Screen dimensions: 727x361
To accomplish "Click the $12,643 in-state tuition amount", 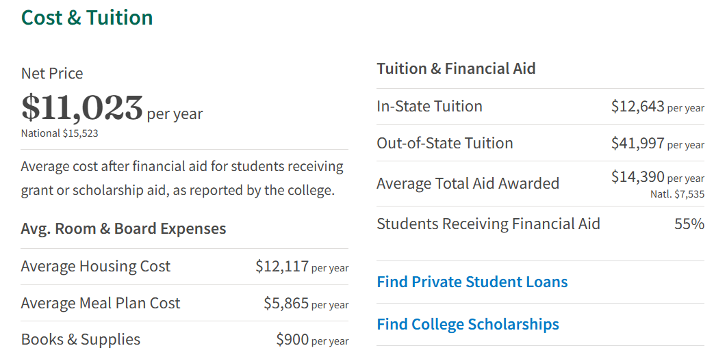I will [x=637, y=106].
